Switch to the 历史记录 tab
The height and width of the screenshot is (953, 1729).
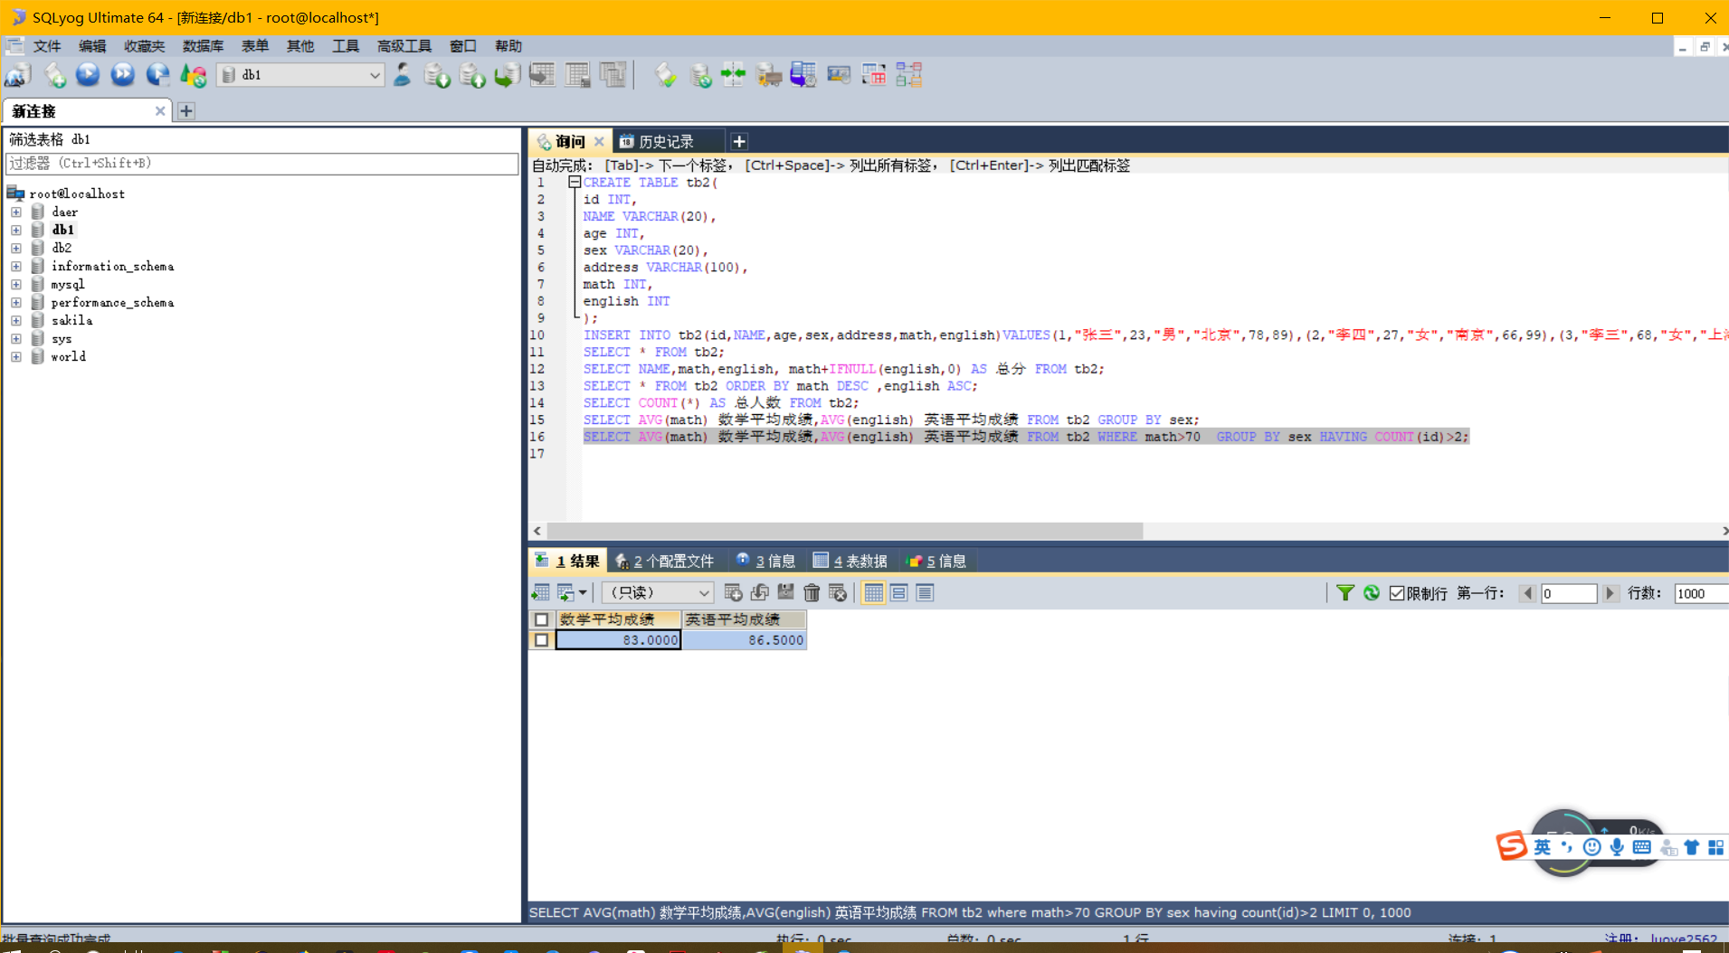(666, 142)
